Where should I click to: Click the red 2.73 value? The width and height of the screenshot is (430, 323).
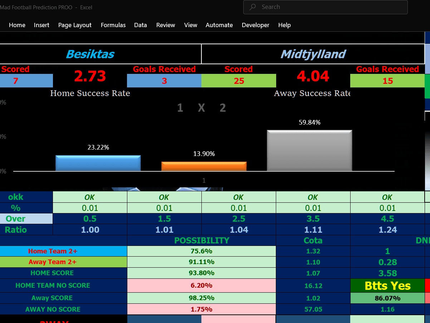(x=90, y=76)
